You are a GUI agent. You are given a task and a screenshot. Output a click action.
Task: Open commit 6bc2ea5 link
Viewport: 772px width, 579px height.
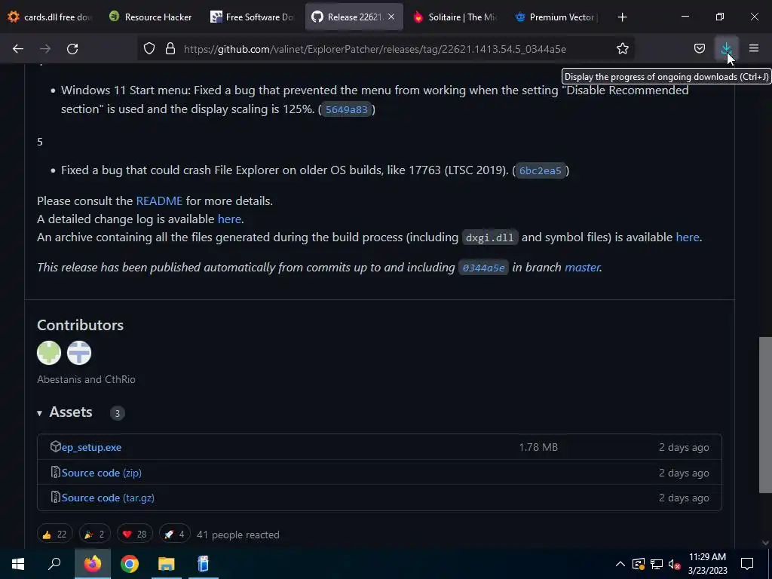[x=540, y=170]
